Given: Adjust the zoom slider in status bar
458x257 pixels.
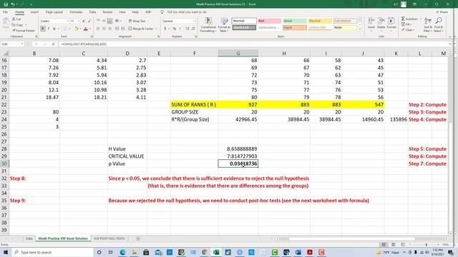Looking at the screenshot, I should [x=426, y=244].
